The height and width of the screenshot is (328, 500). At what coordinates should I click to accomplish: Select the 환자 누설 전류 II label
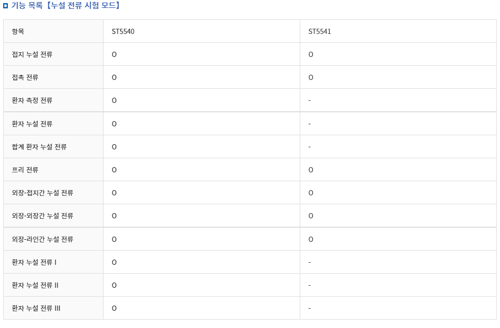tap(35, 285)
